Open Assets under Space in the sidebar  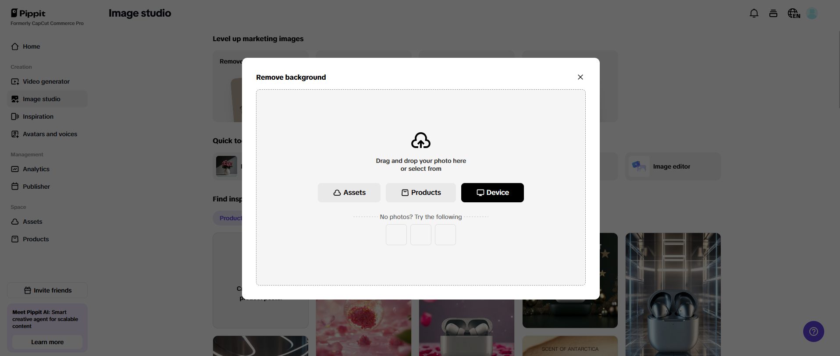coord(47,222)
